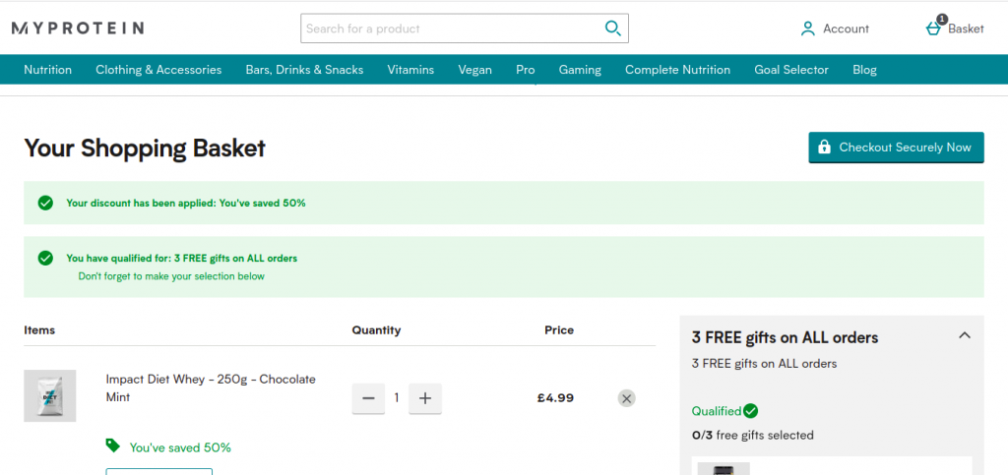Open the Nutrition menu

tap(47, 70)
